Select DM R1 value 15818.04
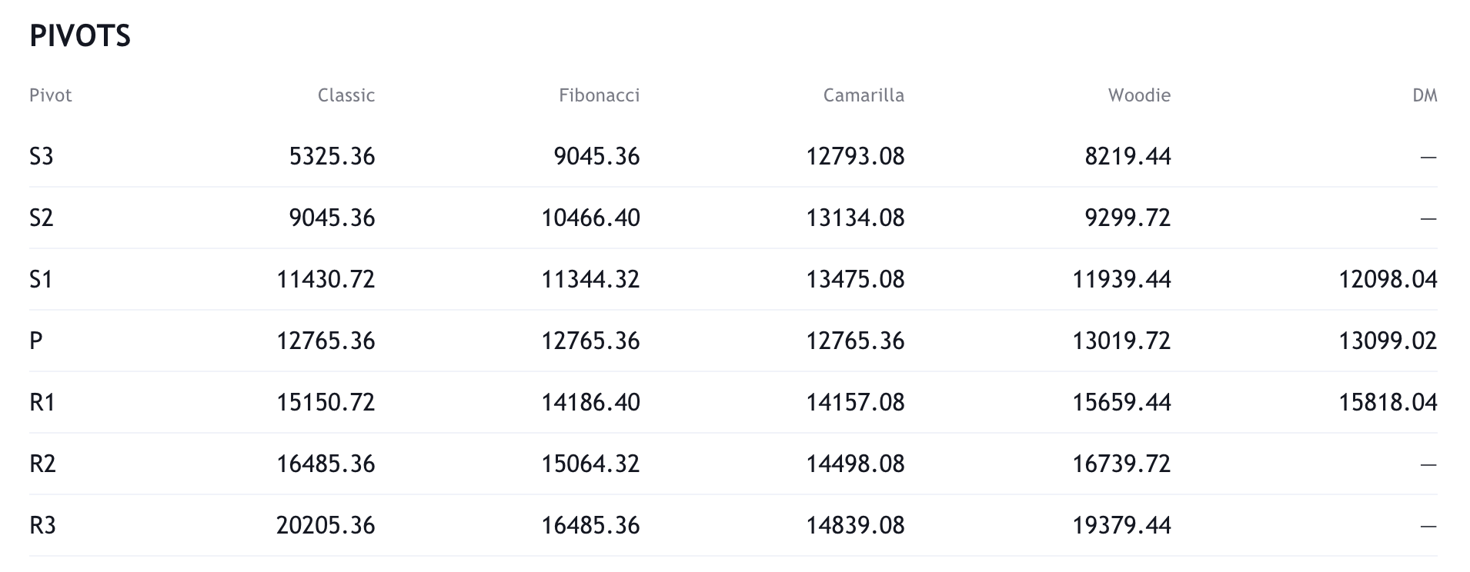The width and height of the screenshot is (1470, 572). [x=1388, y=403]
